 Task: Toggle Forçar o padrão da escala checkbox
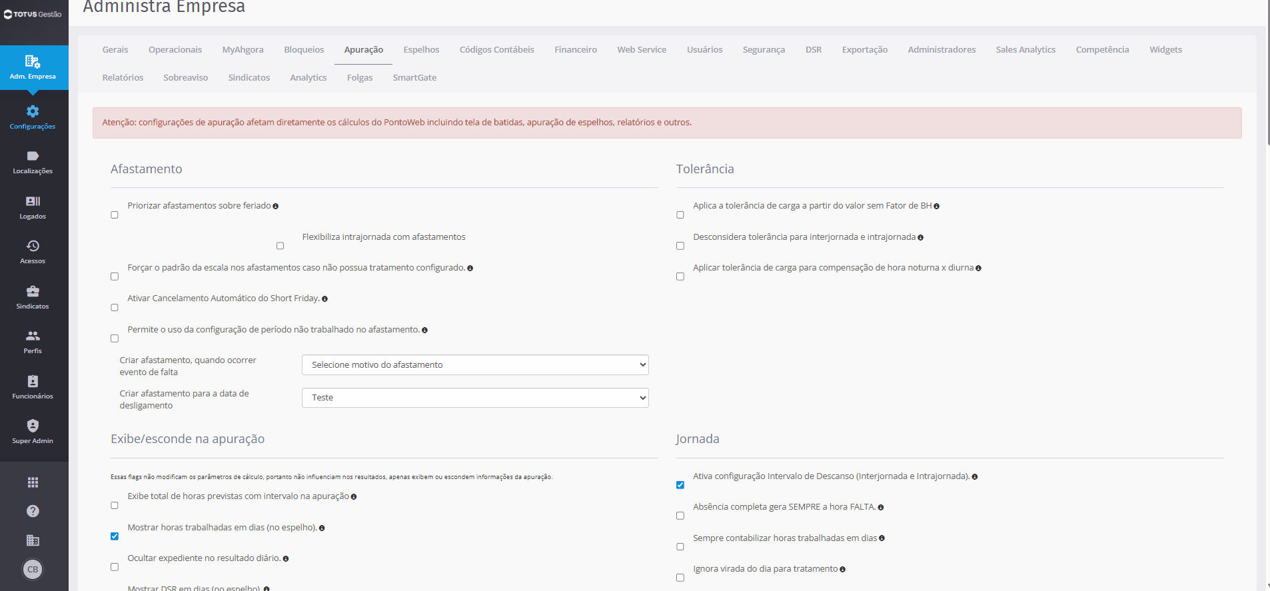coord(115,277)
